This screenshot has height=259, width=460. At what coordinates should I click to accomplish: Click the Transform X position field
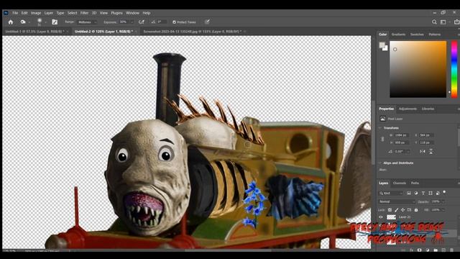point(426,135)
